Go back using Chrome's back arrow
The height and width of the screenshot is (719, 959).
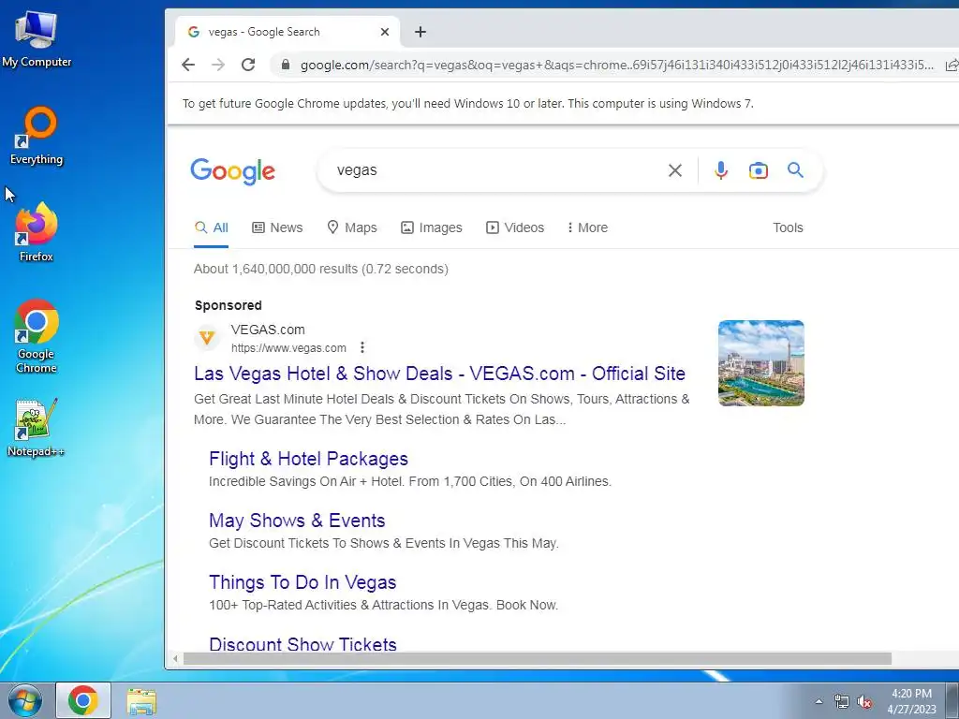pyautogui.click(x=188, y=65)
